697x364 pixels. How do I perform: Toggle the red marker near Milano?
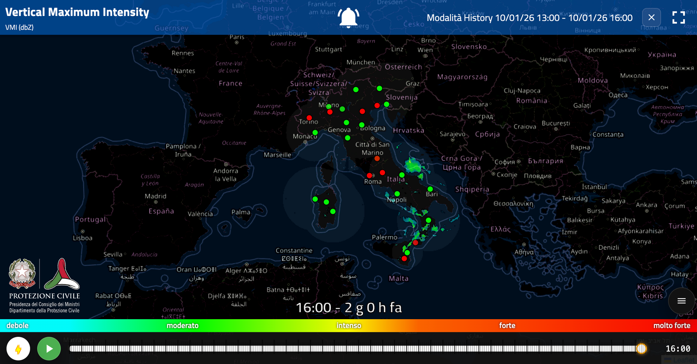330,112
